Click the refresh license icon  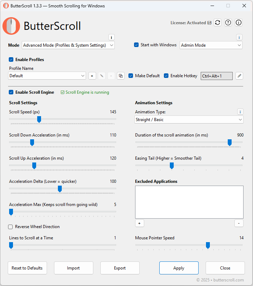[218, 22]
